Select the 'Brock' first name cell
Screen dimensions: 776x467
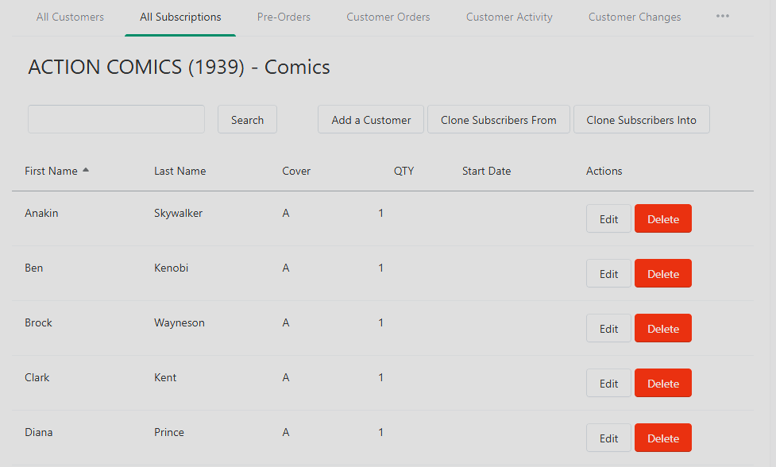(38, 323)
